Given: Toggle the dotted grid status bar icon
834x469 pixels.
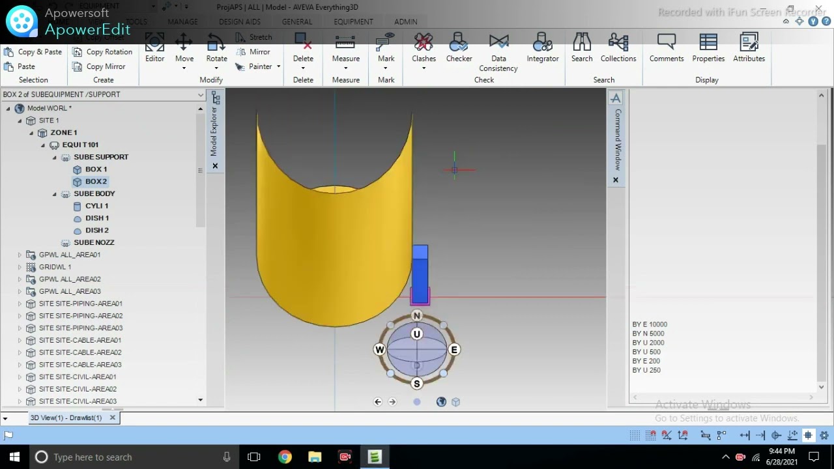Looking at the screenshot, I should point(635,435).
